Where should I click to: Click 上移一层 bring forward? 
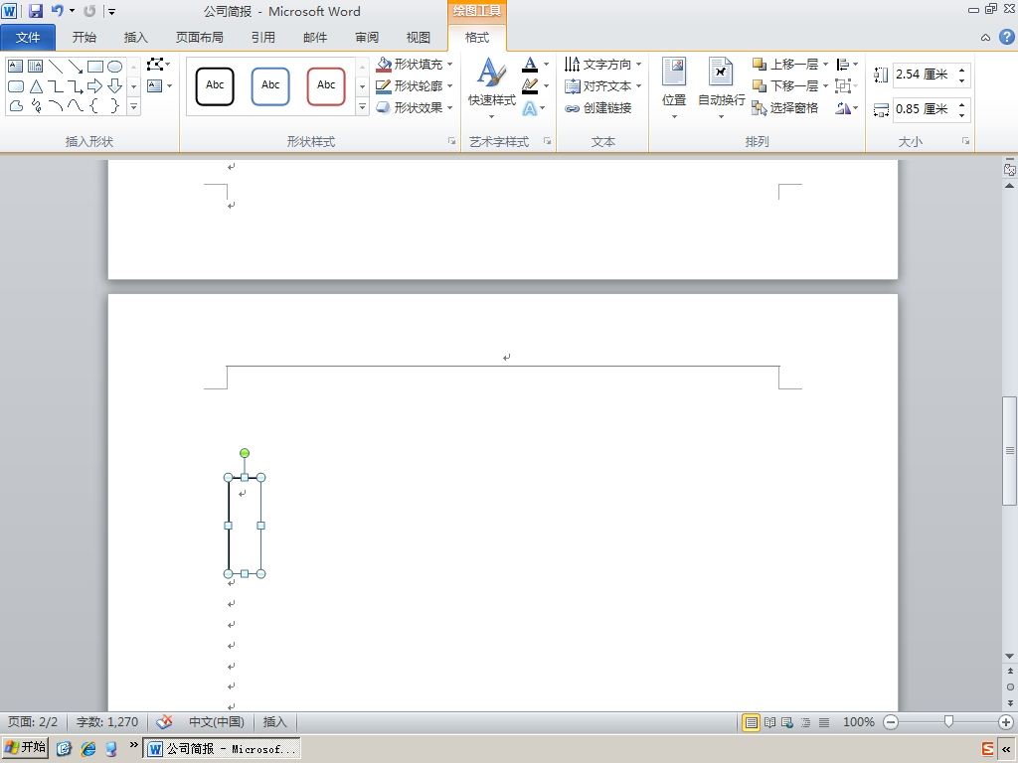[x=785, y=65]
